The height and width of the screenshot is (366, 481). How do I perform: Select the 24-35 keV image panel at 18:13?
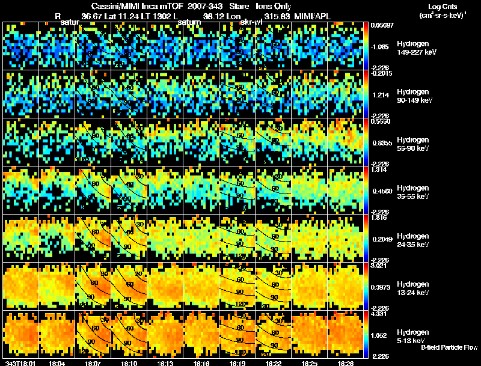point(165,239)
